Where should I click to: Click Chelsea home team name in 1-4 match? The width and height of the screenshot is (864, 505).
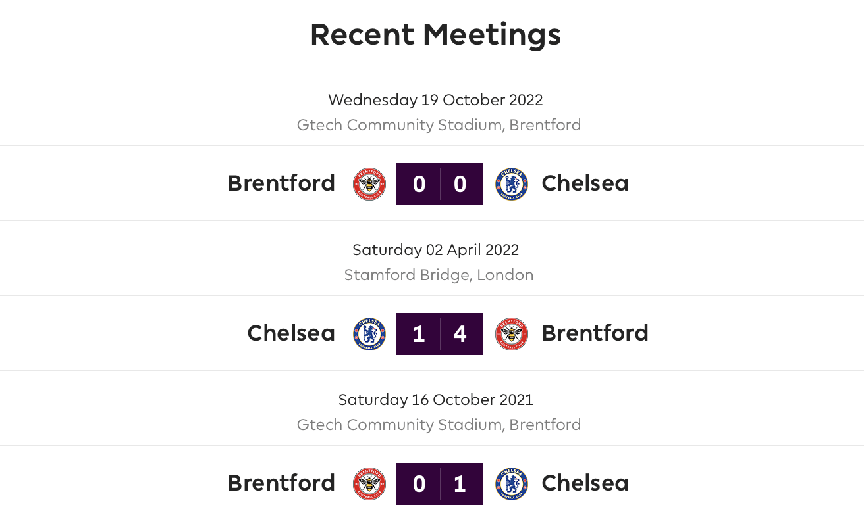291,333
